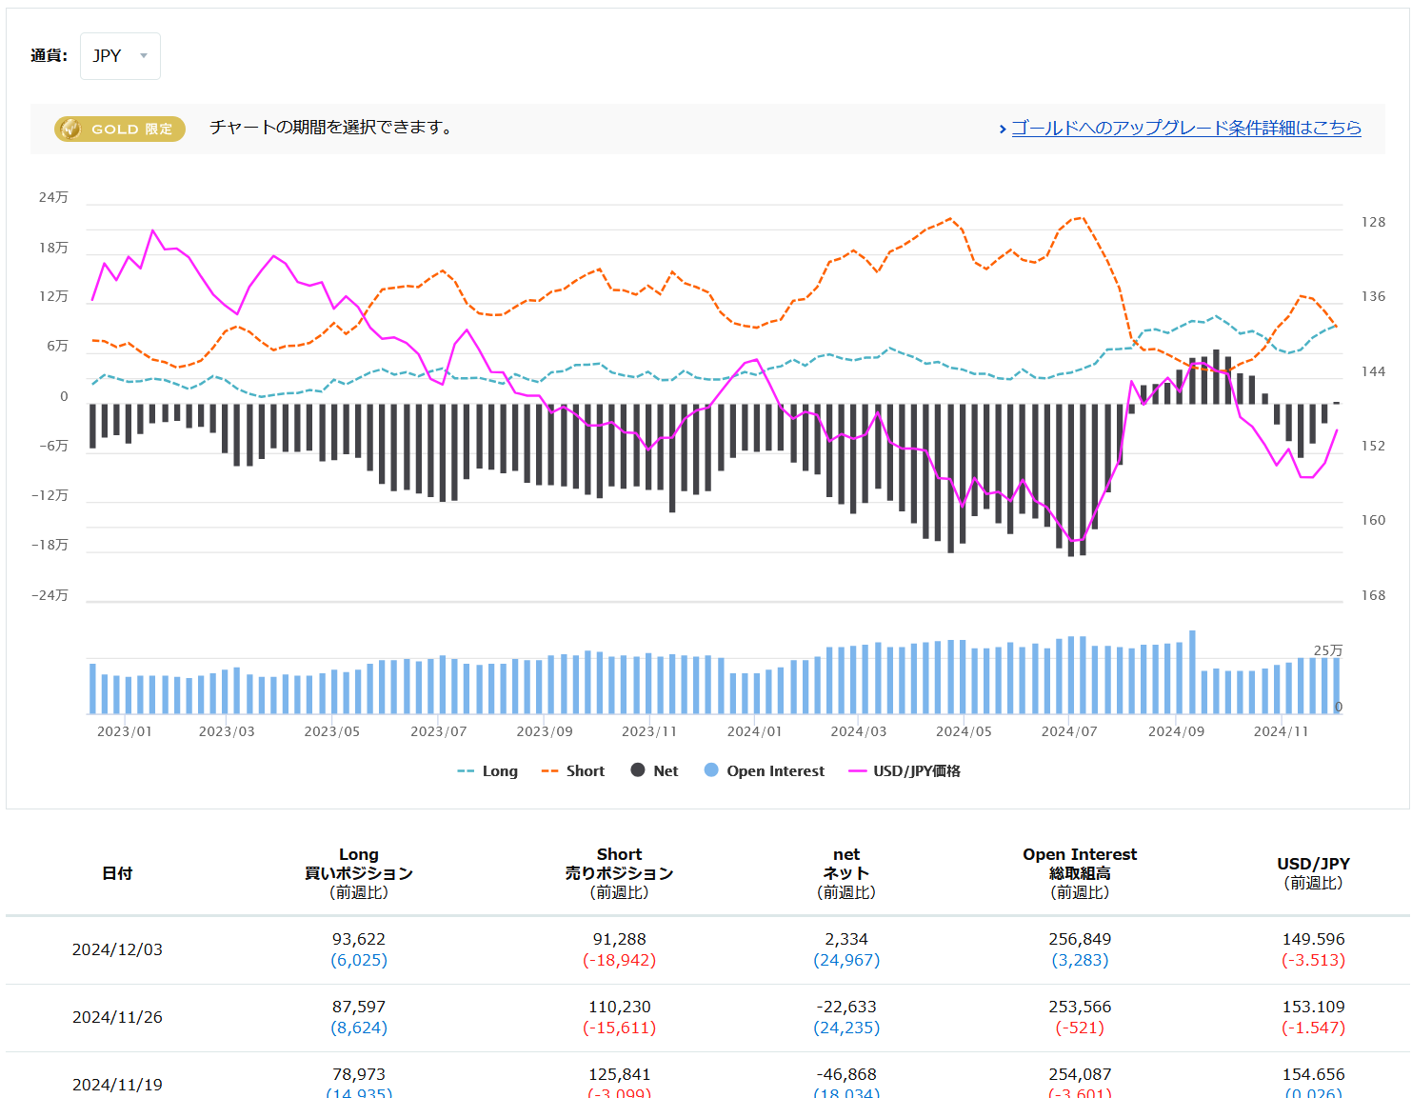
Task: Toggle Open Interest legend item
Action: pos(775,771)
